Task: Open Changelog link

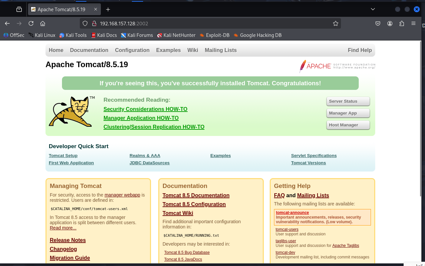Action: 63,249
